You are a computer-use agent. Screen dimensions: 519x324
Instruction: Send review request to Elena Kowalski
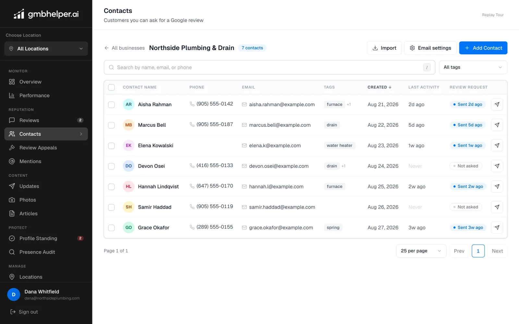pyautogui.click(x=497, y=145)
